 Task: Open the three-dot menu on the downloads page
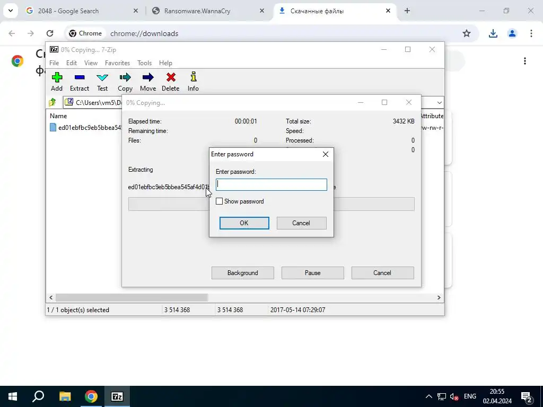[x=524, y=61]
